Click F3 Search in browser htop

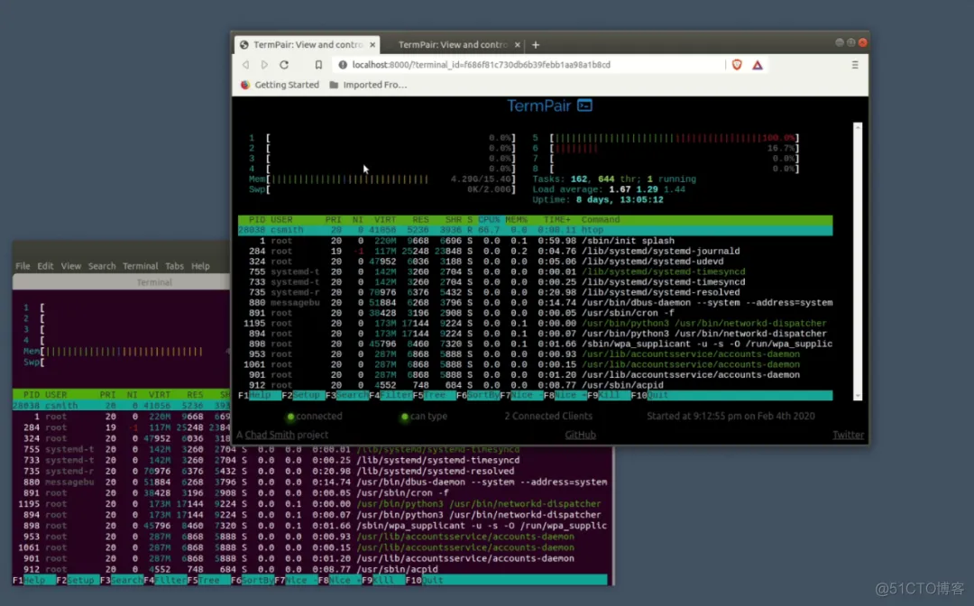click(x=346, y=396)
